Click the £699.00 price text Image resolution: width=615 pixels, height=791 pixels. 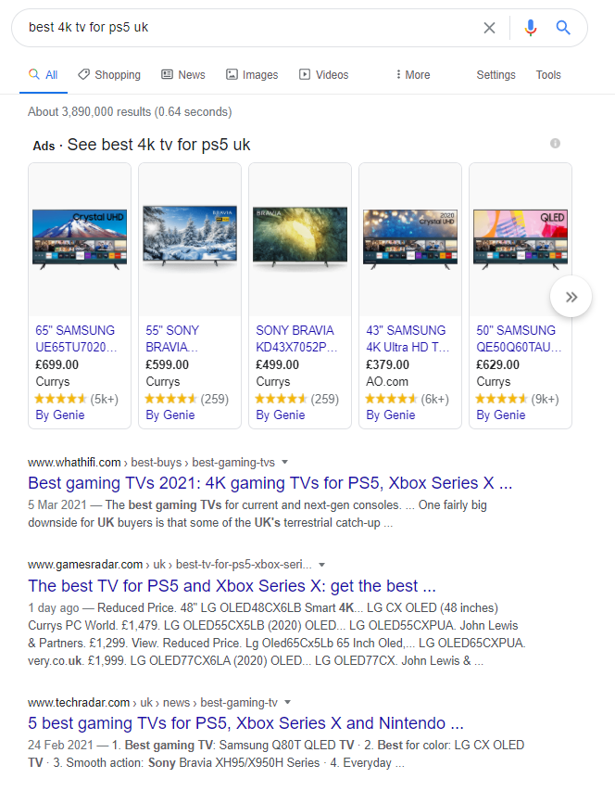pos(56,364)
